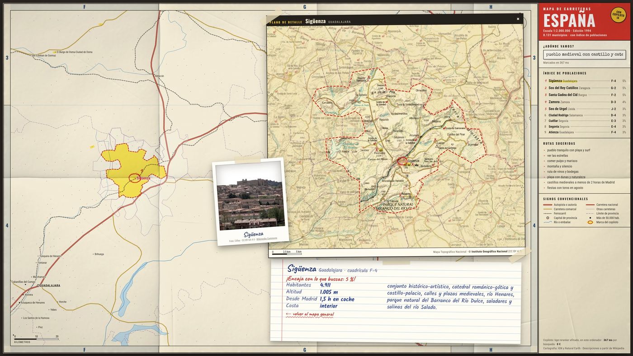Click the 'Yunquera de Henares' map label

[50, 256]
